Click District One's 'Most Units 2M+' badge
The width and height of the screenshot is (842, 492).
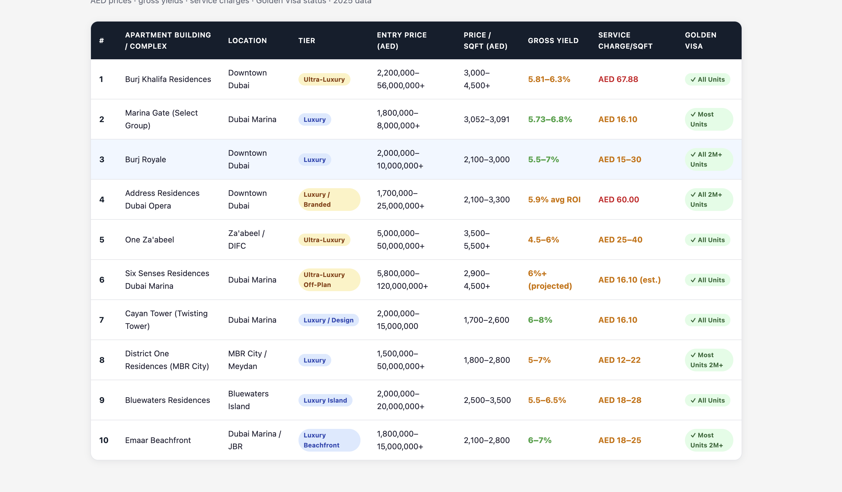coord(708,360)
